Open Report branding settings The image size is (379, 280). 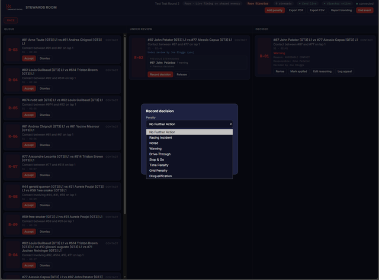341,10
